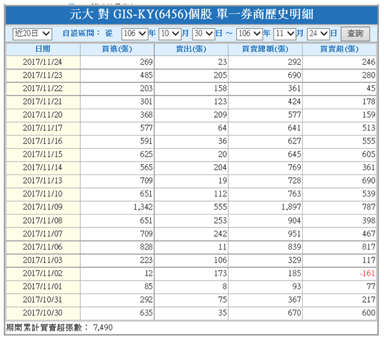Select the date cell 2017/11/13

pyautogui.click(x=43, y=181)
